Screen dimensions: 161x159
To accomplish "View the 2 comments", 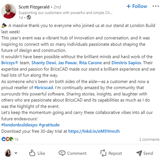I will point(149,139).
